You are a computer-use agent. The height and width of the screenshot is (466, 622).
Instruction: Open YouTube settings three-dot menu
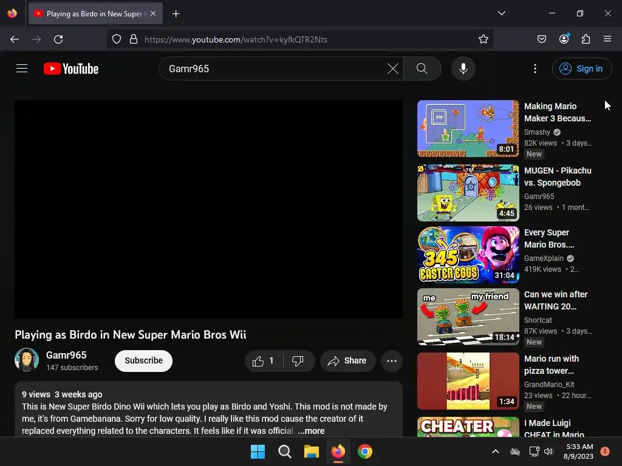(535, 69)
